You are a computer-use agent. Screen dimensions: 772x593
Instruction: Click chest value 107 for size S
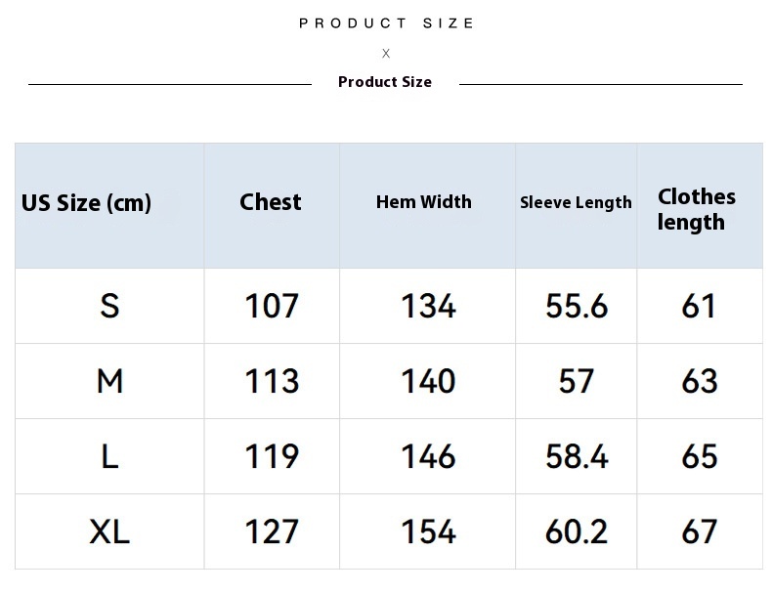pos(272,306)
